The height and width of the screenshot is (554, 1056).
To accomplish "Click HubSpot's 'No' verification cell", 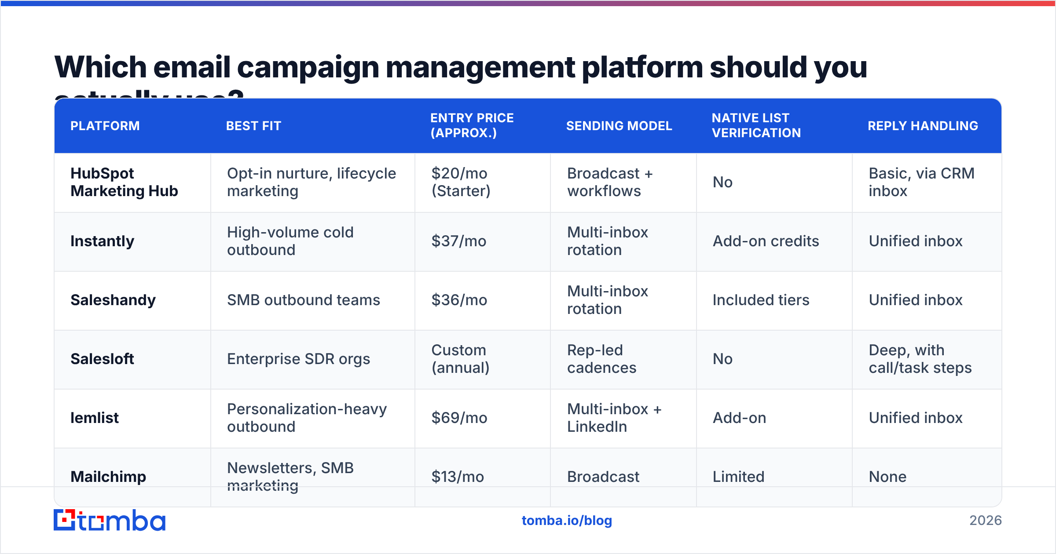I will click(774, 182).
